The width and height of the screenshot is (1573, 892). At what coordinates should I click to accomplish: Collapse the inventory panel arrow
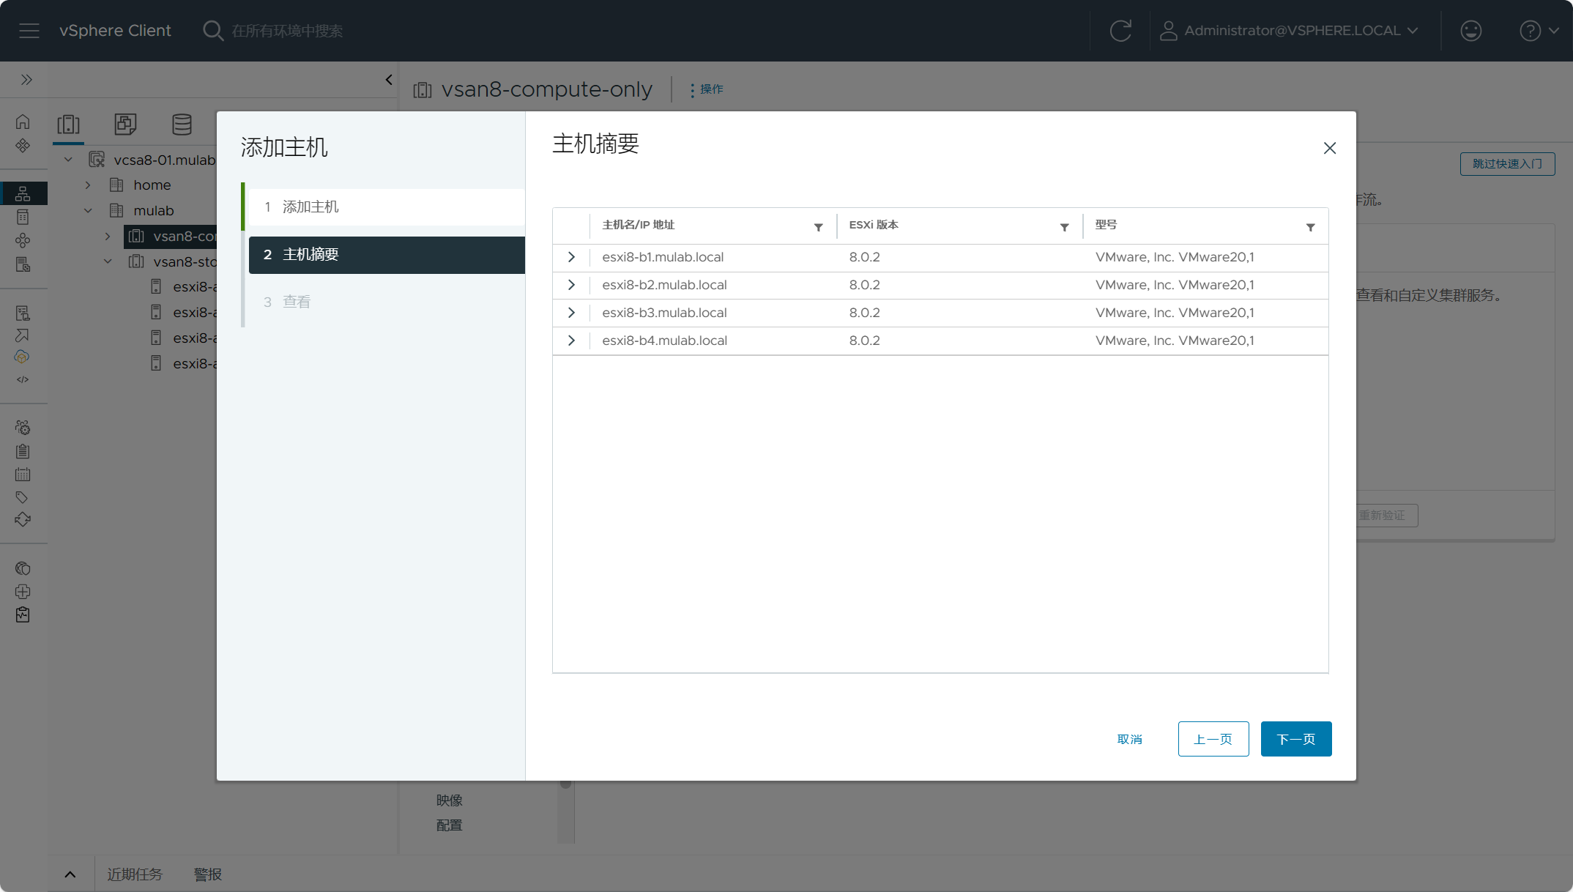click(x=389, y=79)
